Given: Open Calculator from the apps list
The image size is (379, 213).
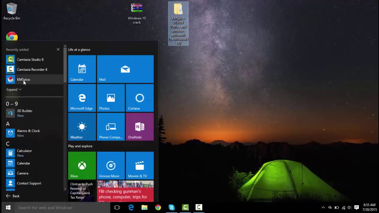Looking at the screenshot, I should pos(34,153).
